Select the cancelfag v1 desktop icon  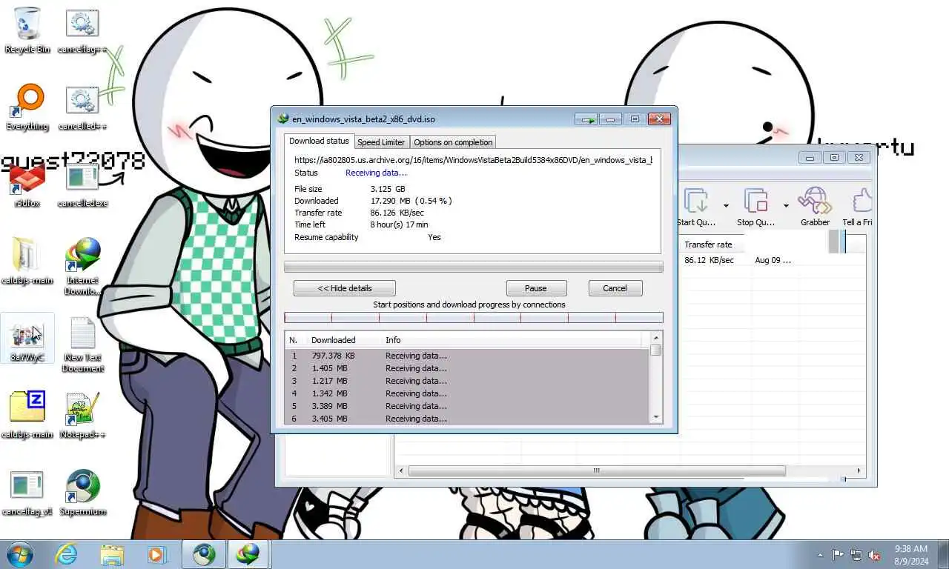coord(27,493)
